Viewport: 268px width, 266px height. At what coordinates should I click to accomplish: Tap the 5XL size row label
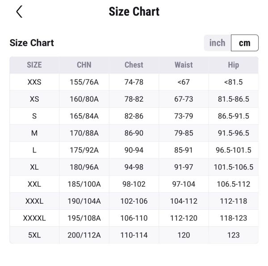point(34,235)
